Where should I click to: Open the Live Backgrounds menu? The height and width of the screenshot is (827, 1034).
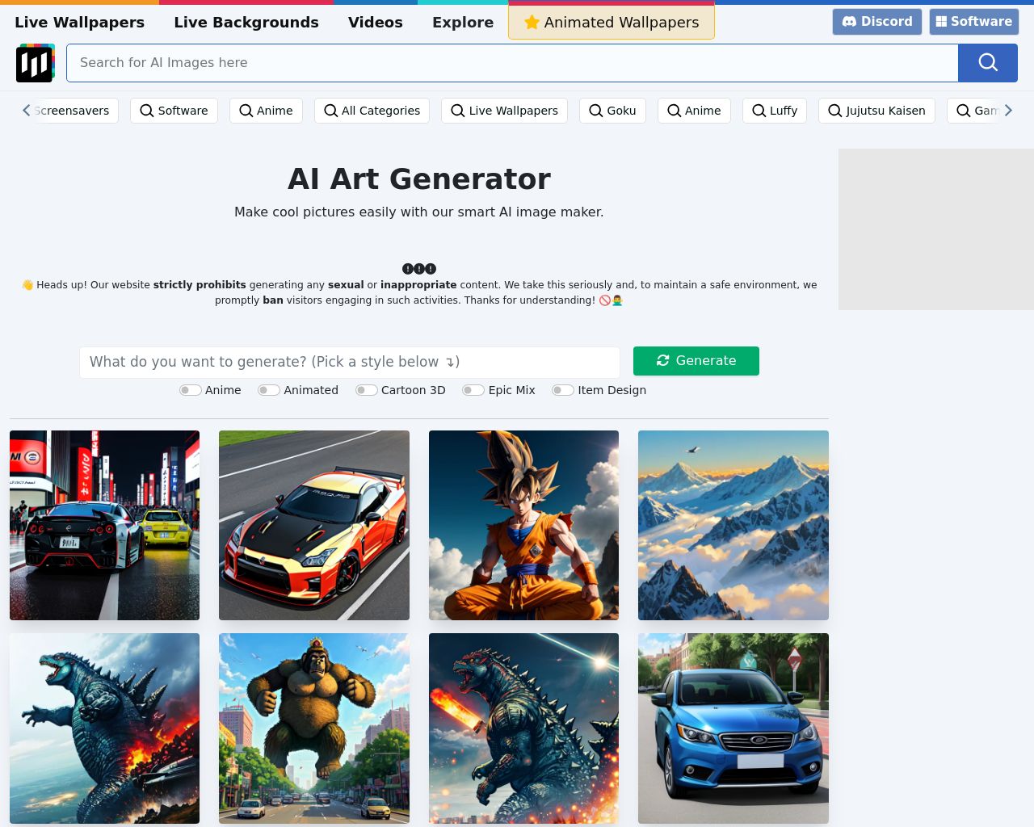tap(246, 22)
